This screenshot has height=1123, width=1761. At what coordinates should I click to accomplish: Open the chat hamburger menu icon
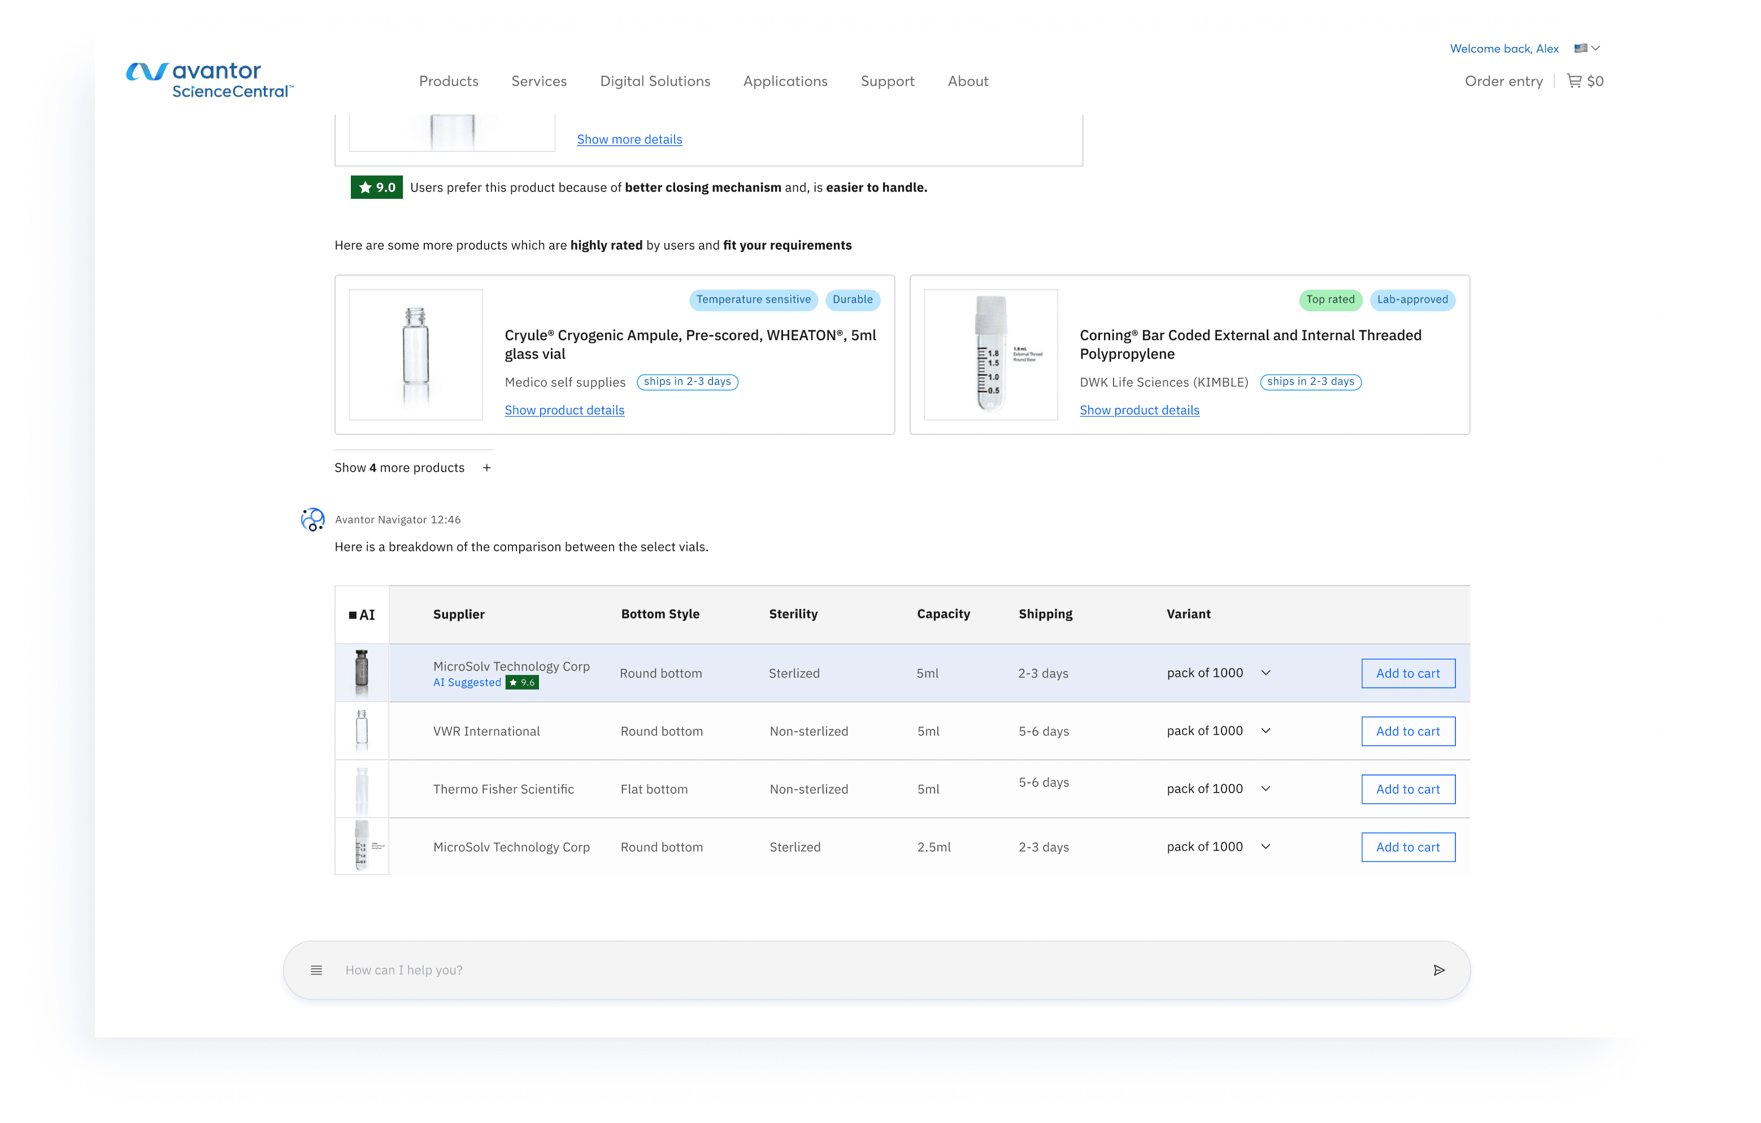(x=316, y=970)
